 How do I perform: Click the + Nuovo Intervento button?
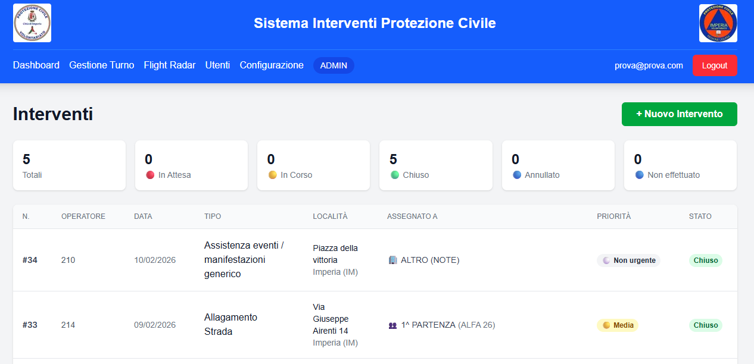[x=679, y=114]
